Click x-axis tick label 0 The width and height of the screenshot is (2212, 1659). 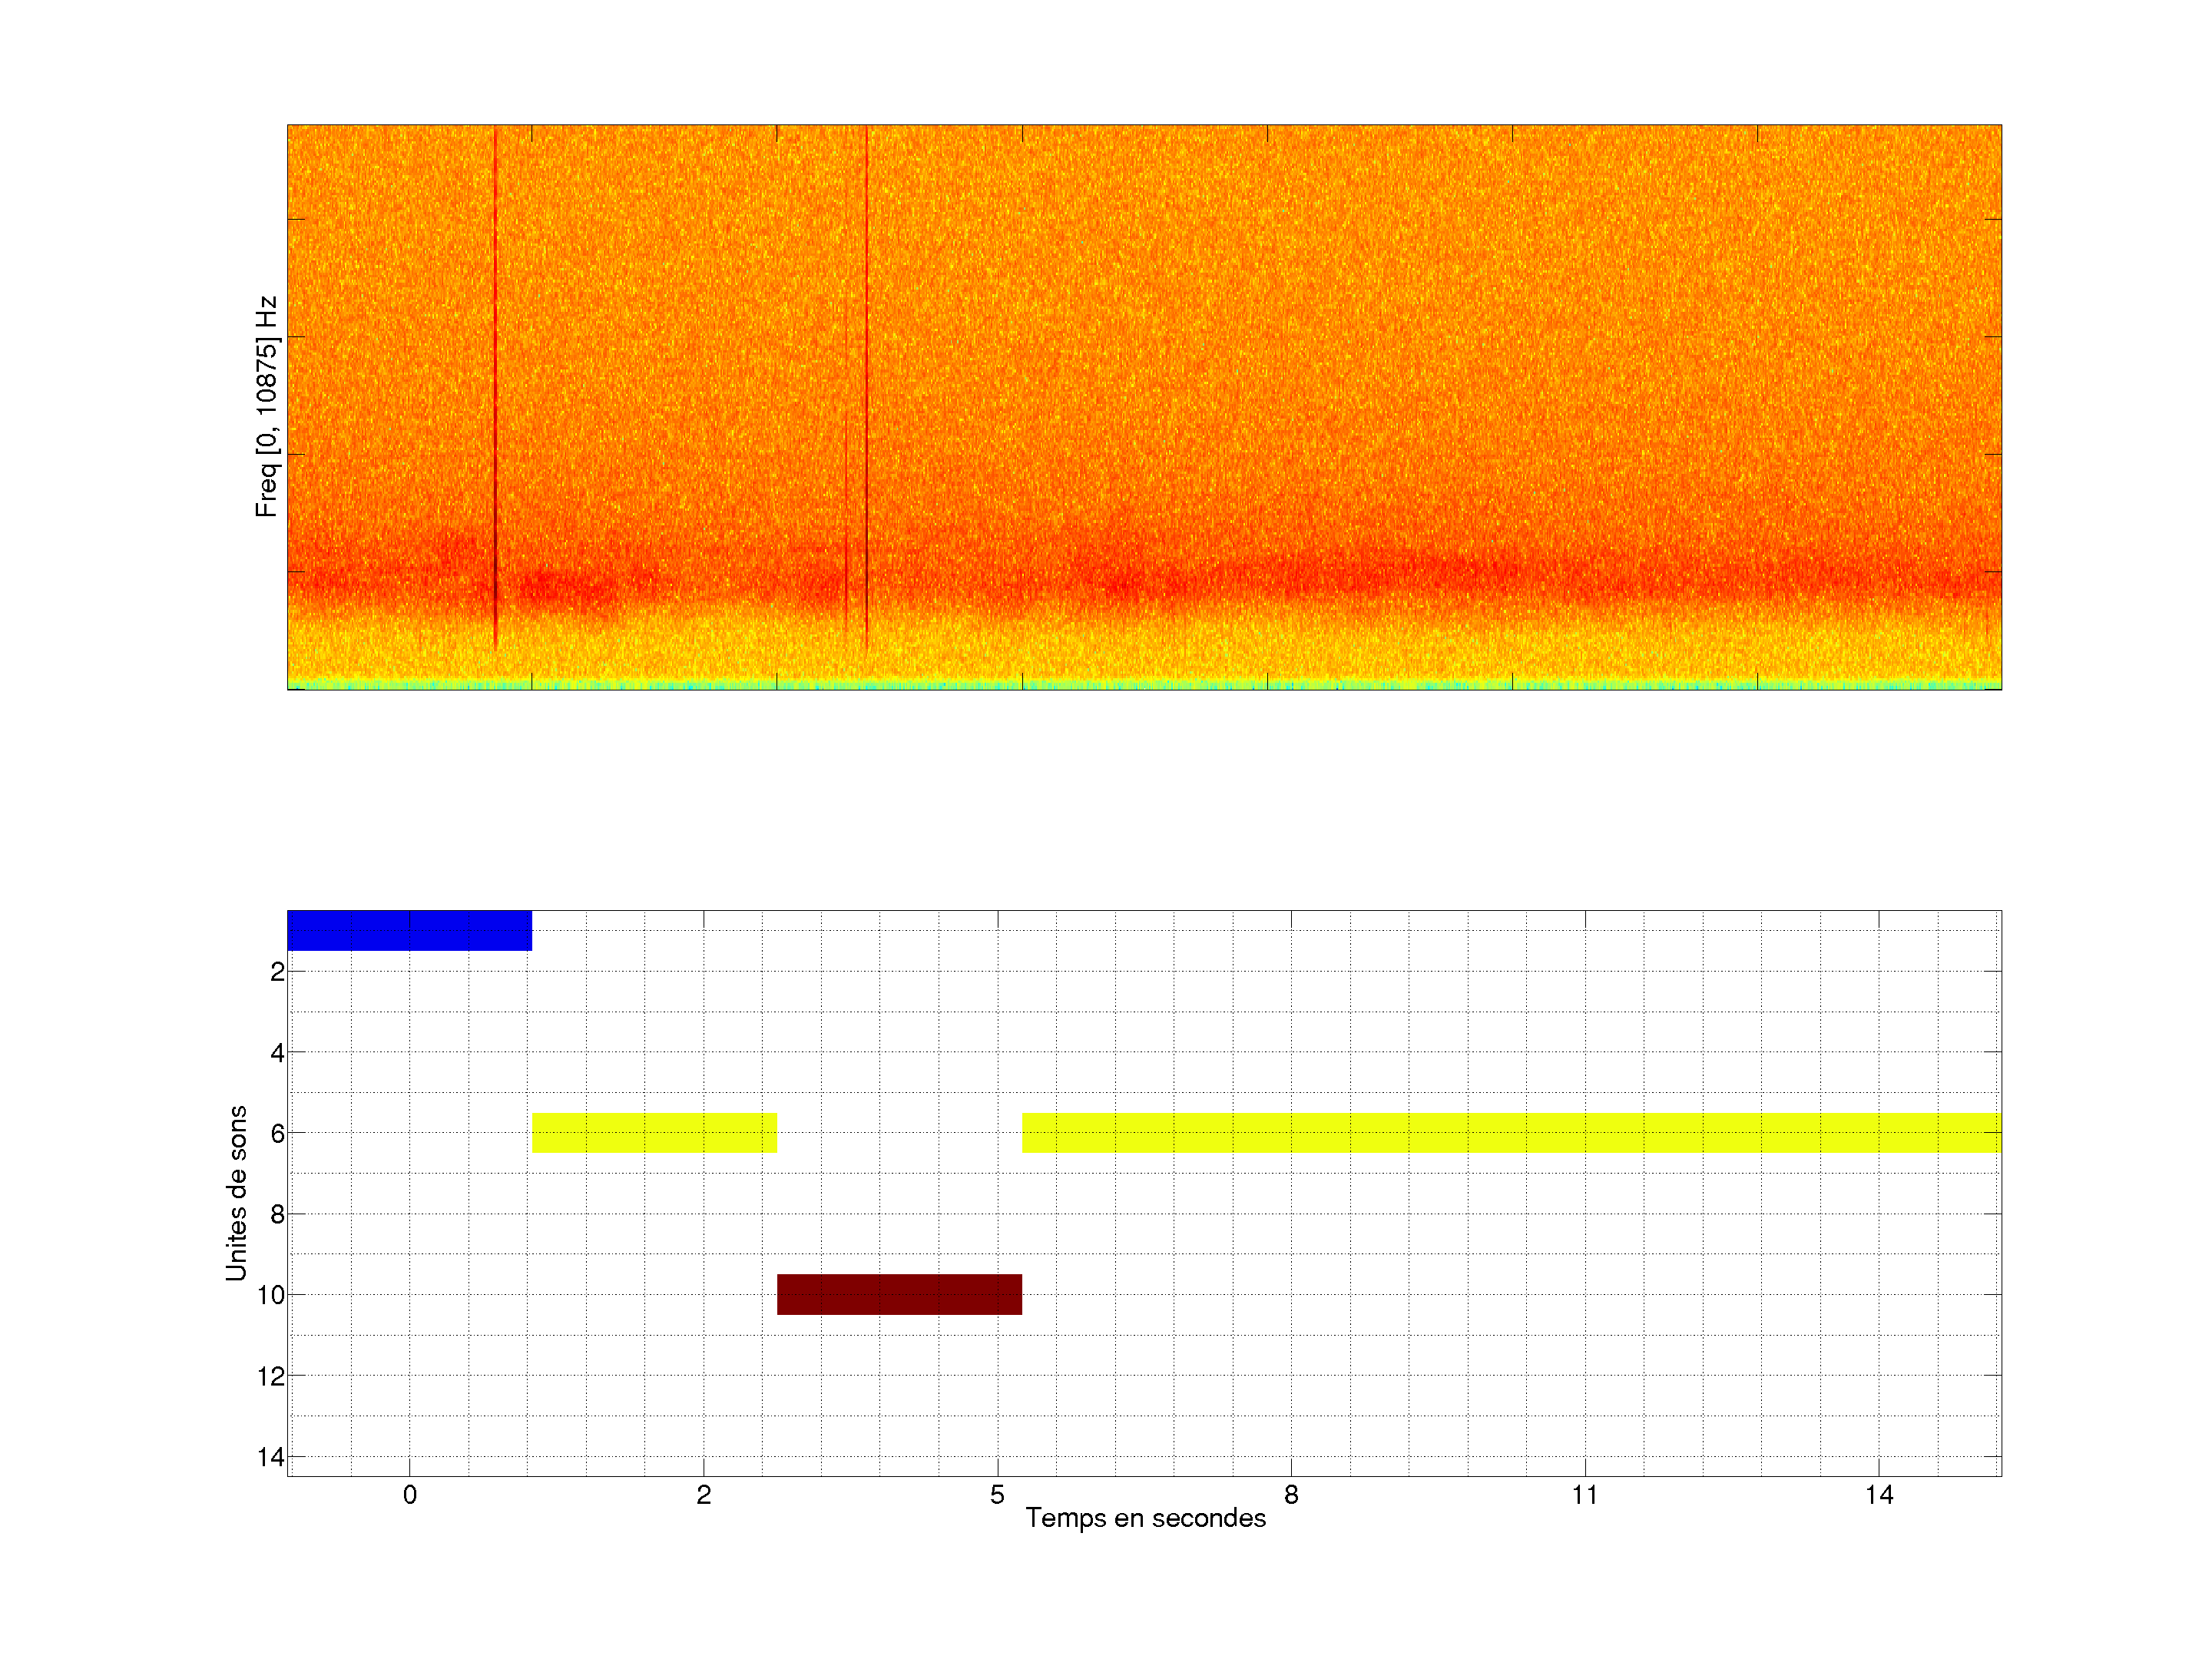410,1495
